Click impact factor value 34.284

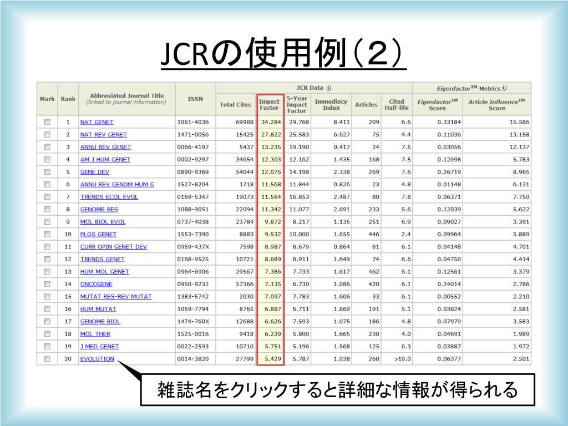tap(271, 122)
